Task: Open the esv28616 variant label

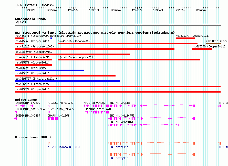Action: [217, 41]
